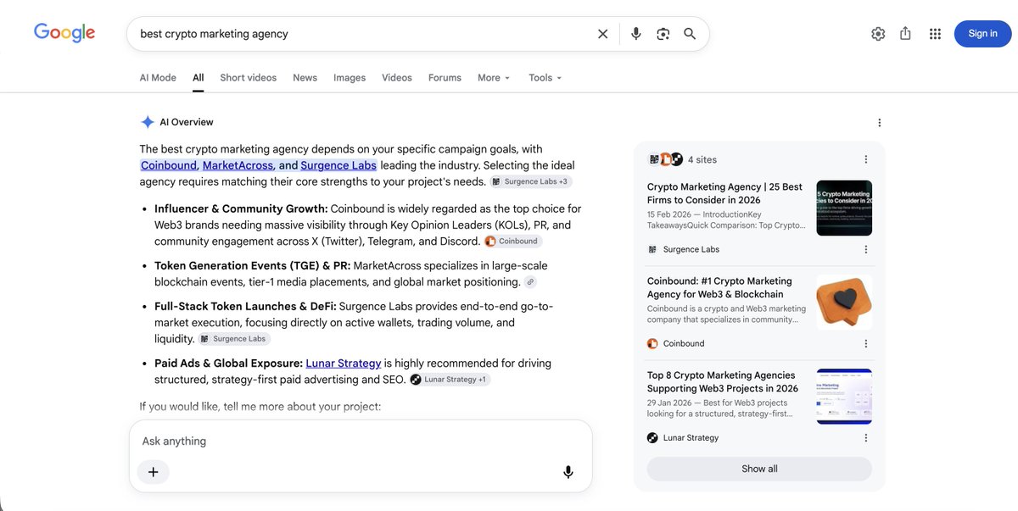
Task: Click the 4 sites label
Action: click(702, 159)
